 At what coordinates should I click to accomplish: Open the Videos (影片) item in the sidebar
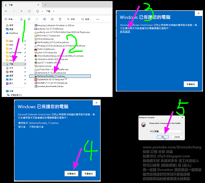pyautogui.click(x=10, y=83)
